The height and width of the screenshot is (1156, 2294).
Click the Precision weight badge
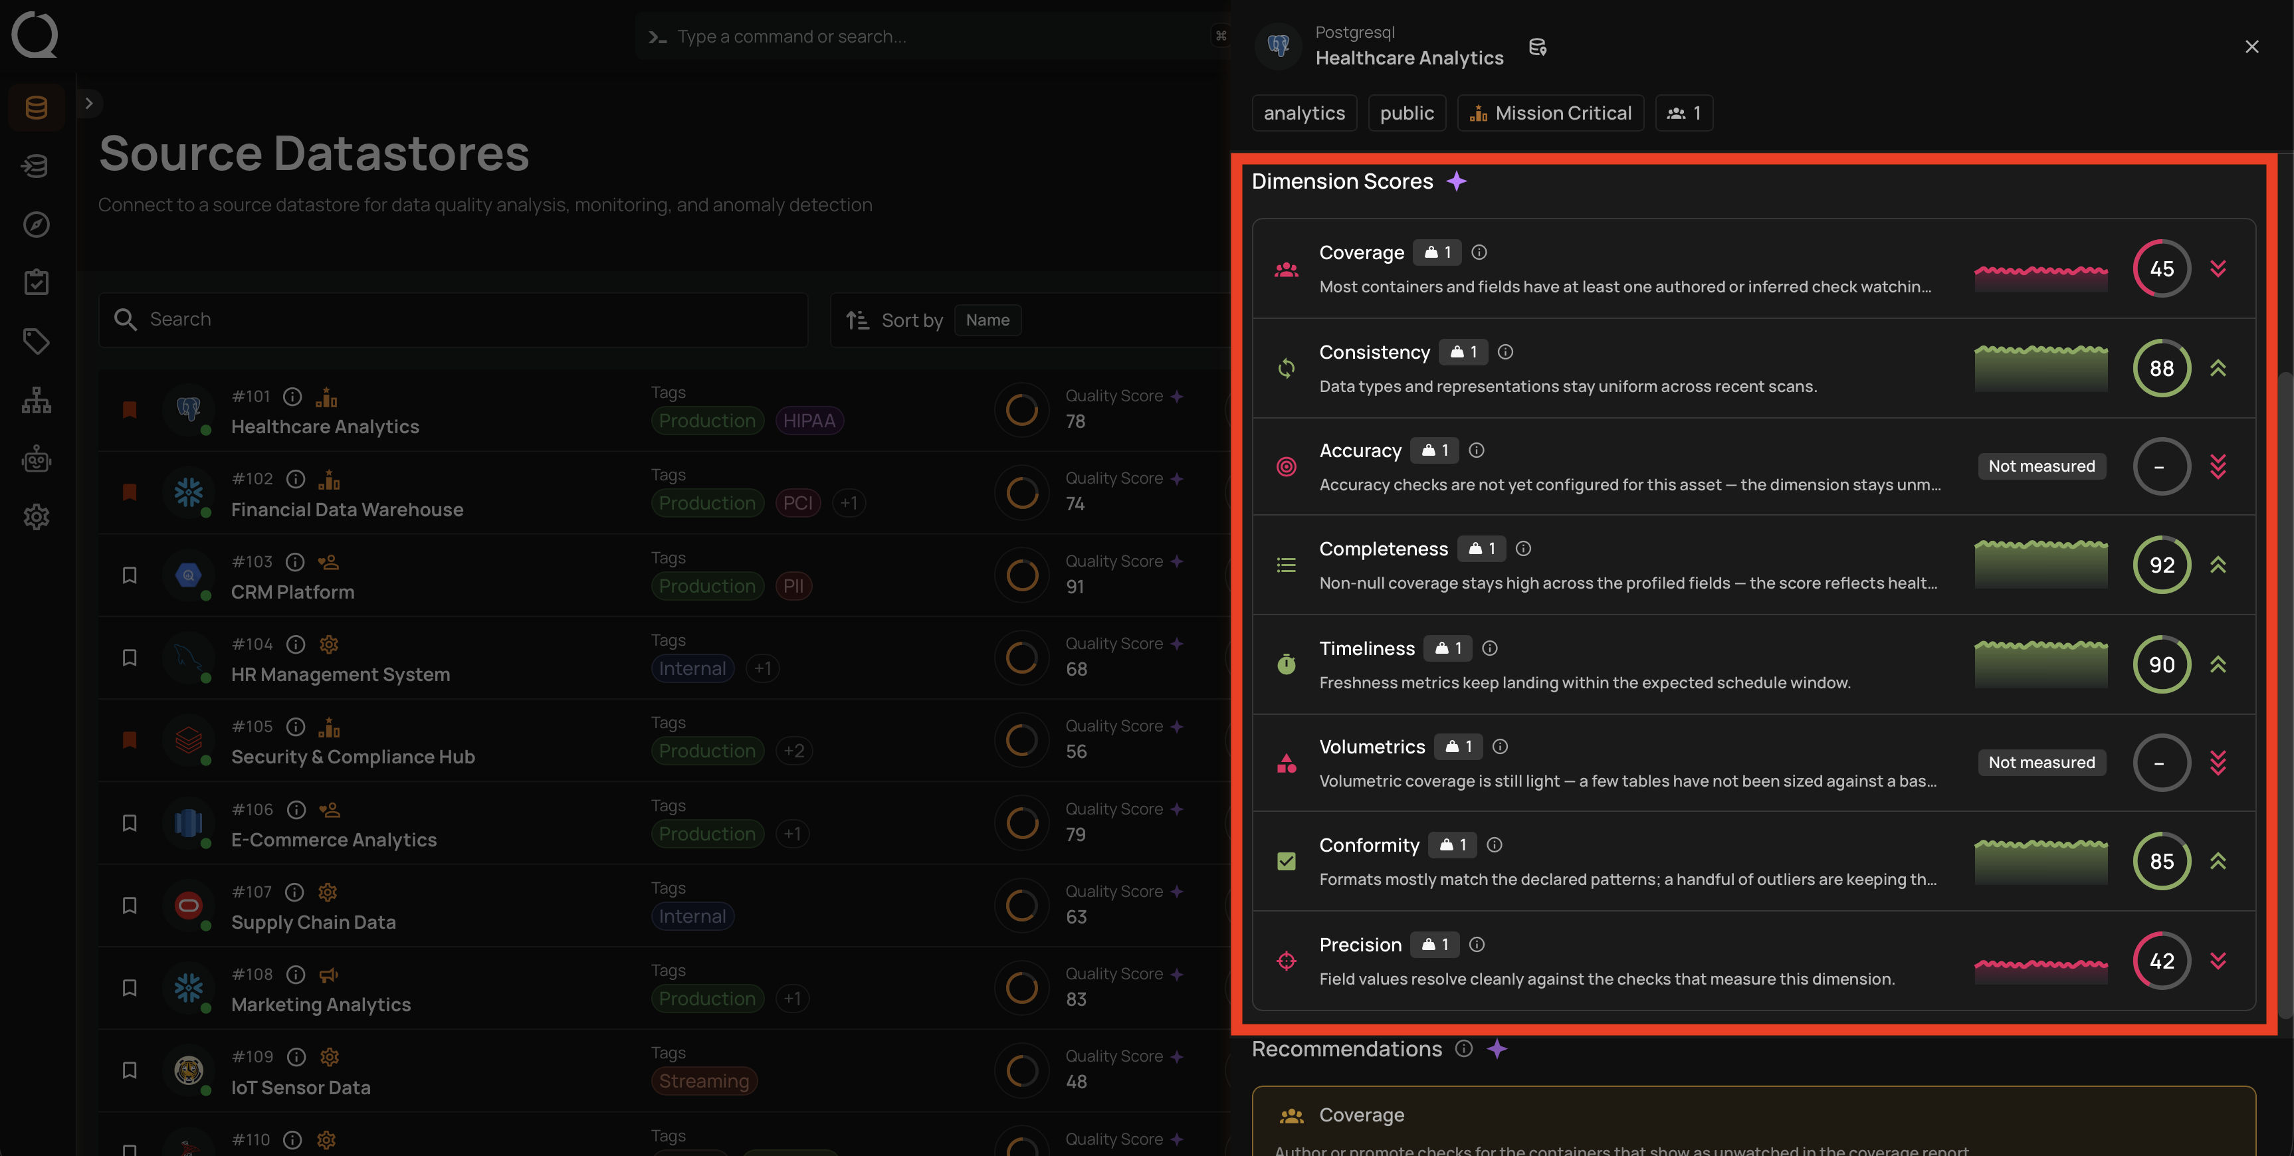[x=1435, y=945]
